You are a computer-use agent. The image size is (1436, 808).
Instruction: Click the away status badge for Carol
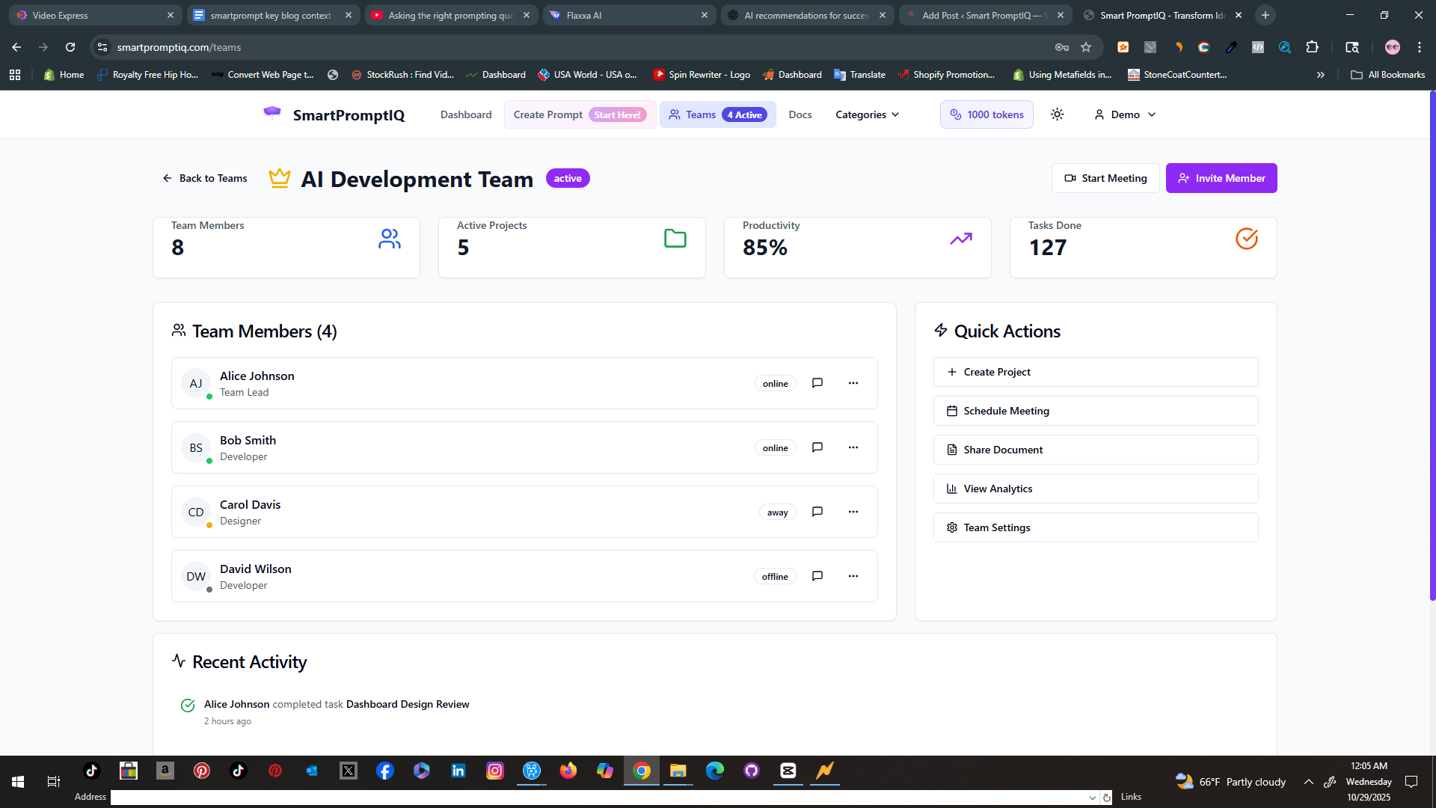777,512
